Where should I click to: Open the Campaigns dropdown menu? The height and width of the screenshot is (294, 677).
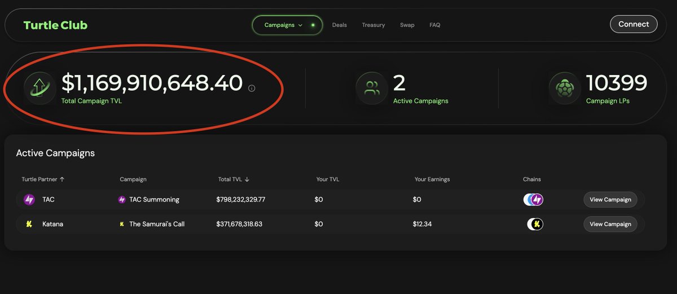pos(287,25)
